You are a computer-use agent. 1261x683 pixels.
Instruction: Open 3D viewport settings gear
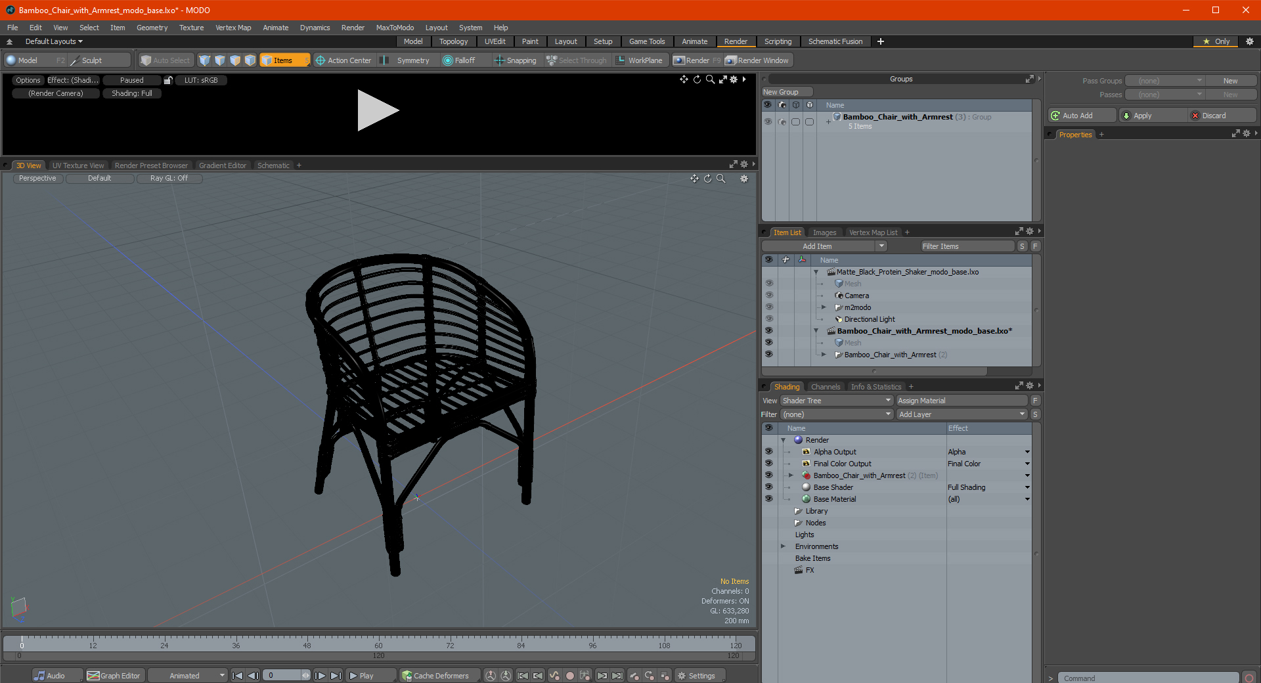click(744, 179)
